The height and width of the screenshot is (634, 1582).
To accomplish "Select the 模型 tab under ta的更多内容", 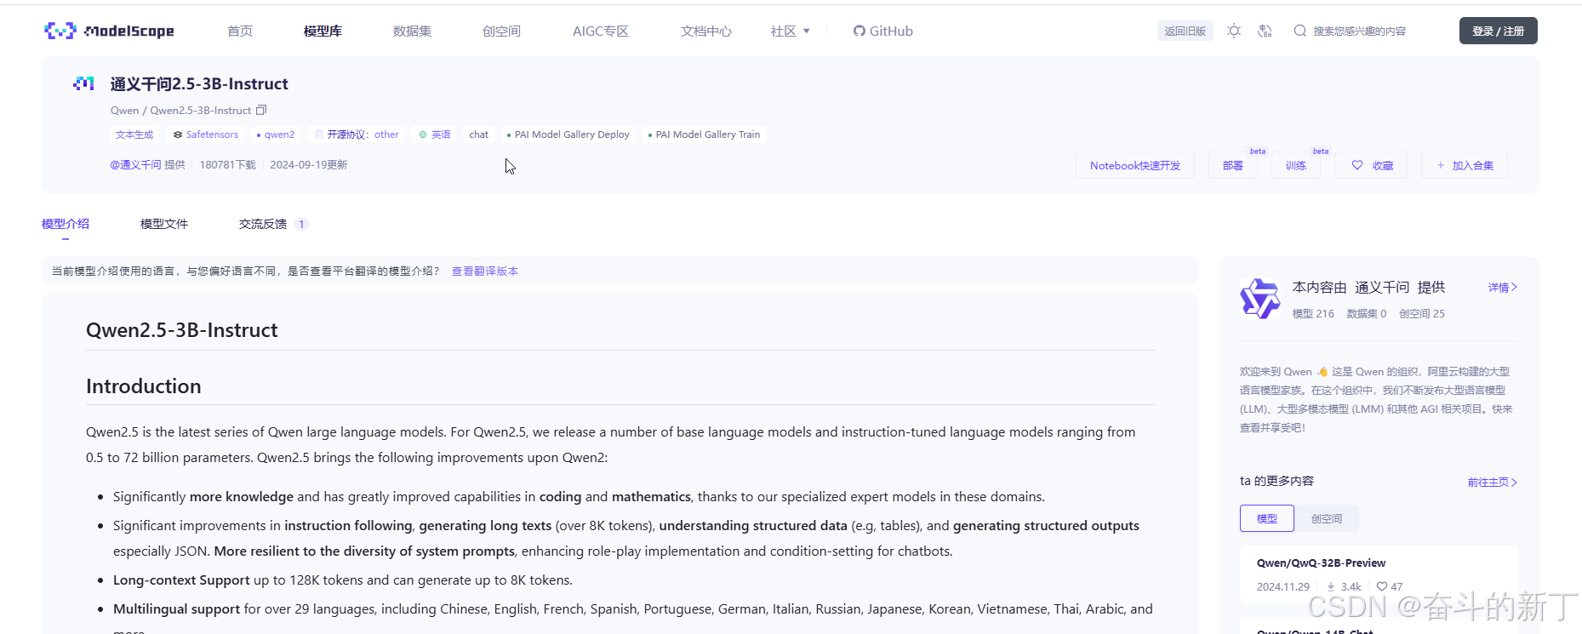I will tap(1267, 518).
